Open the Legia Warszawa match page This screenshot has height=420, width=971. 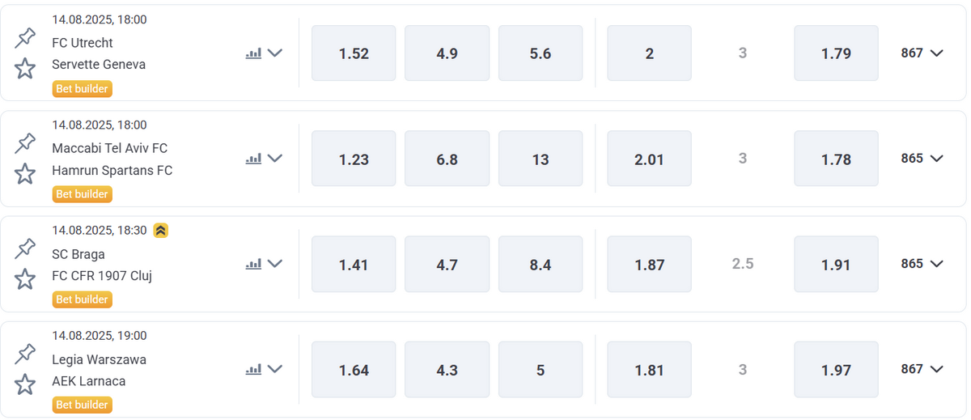99,359
